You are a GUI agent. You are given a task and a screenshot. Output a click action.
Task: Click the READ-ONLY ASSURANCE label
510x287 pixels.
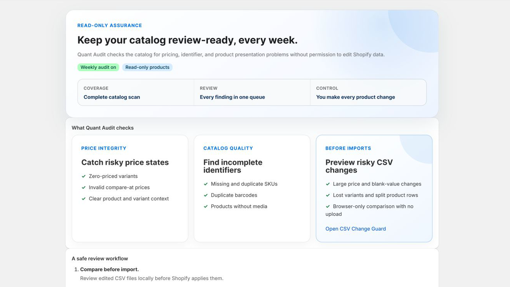(110, 26)
